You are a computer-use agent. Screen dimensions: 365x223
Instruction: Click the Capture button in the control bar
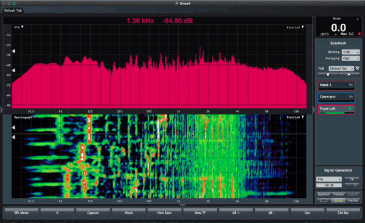click(93, 213)
